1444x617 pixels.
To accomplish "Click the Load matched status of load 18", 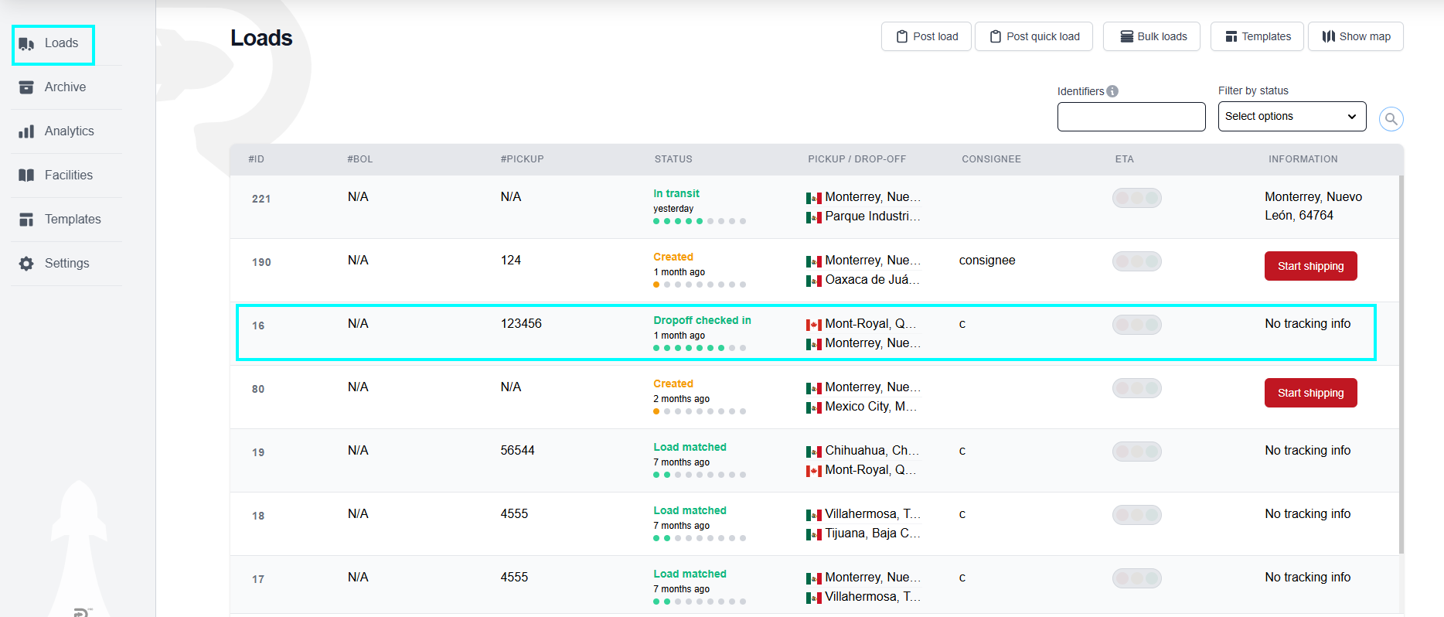I will pos(690,511).
